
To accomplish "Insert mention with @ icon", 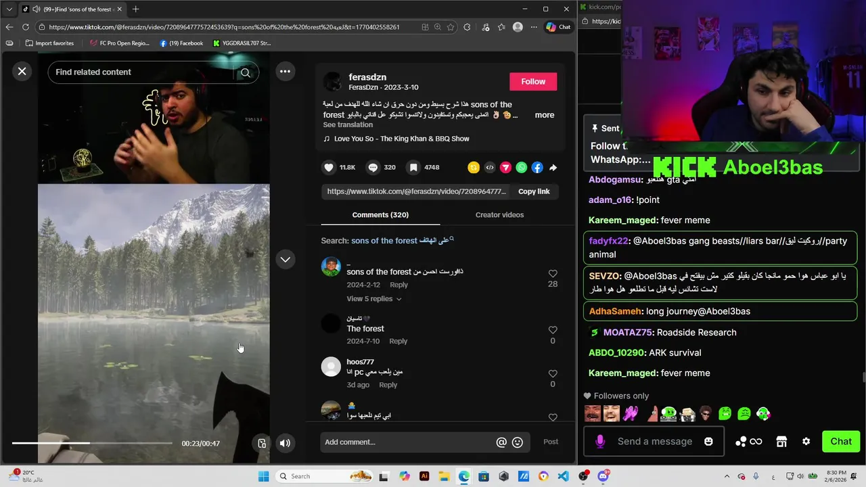I will pos(501,442).
